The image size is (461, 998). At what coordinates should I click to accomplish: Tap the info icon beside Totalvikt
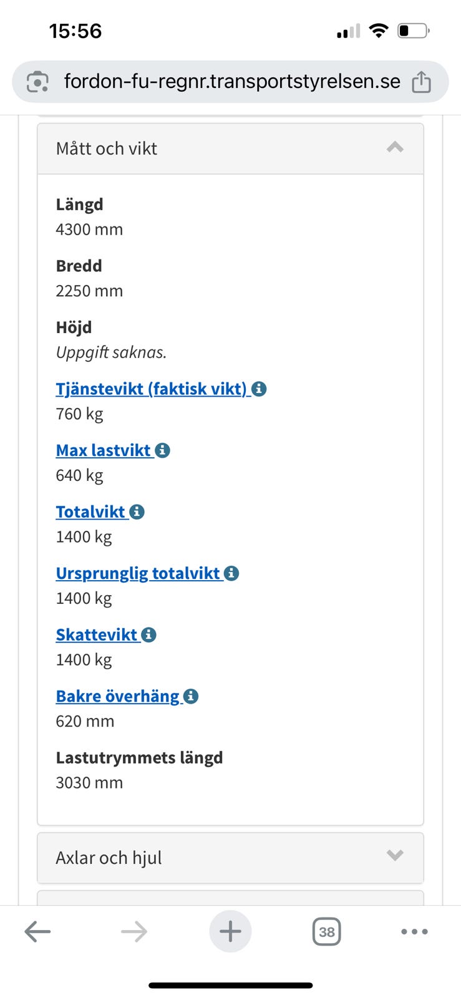click(137, 512)
